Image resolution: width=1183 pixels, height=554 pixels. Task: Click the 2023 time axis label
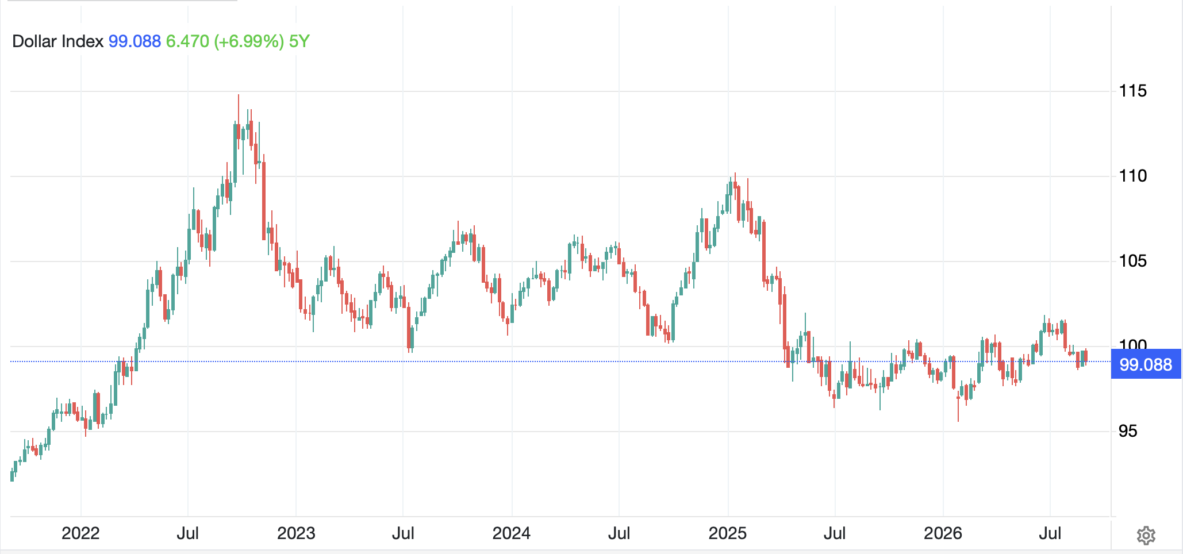coord(296,533)
